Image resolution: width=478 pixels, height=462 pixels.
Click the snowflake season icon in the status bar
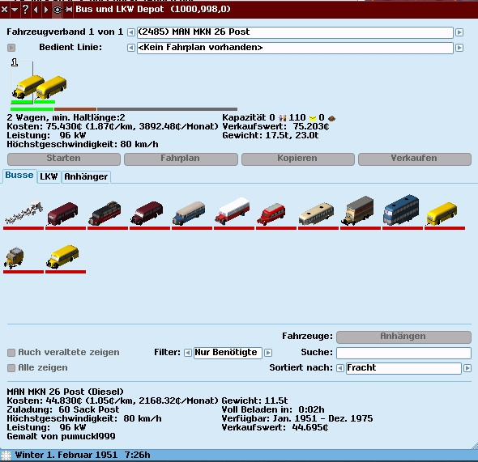(6, 456)
